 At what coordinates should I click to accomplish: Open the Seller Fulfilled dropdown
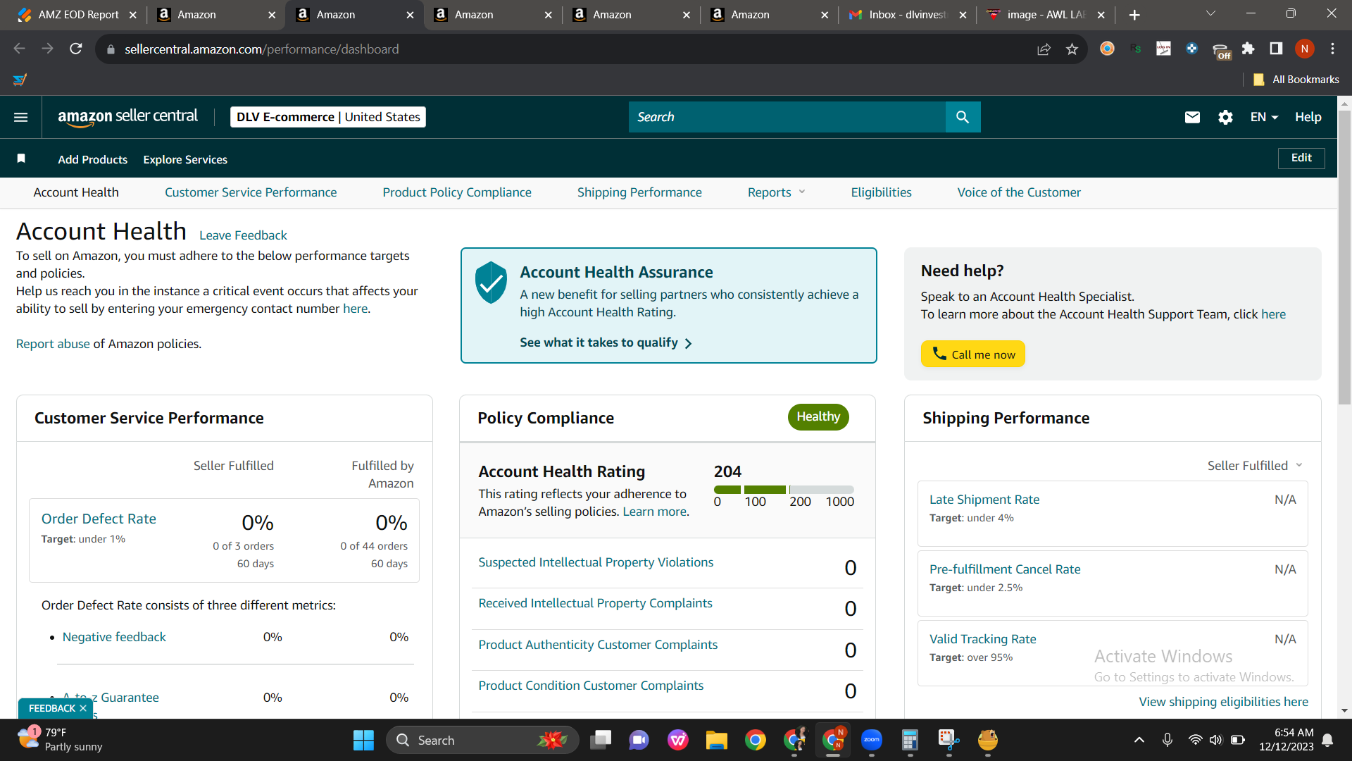[x=1255, y=466]
